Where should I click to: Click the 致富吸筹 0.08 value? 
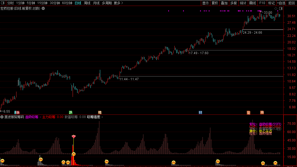[x=75, y=117]
